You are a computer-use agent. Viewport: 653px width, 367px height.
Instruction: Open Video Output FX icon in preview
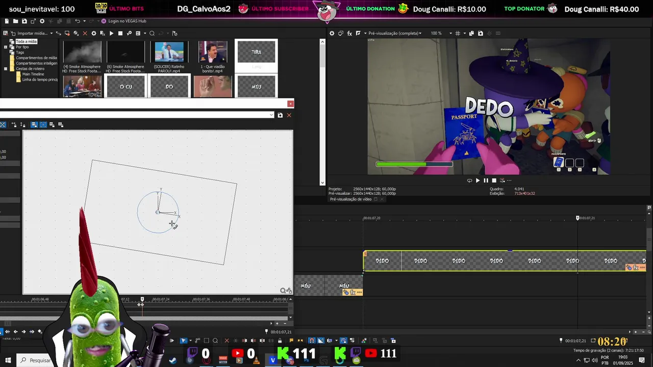(349, 33)
